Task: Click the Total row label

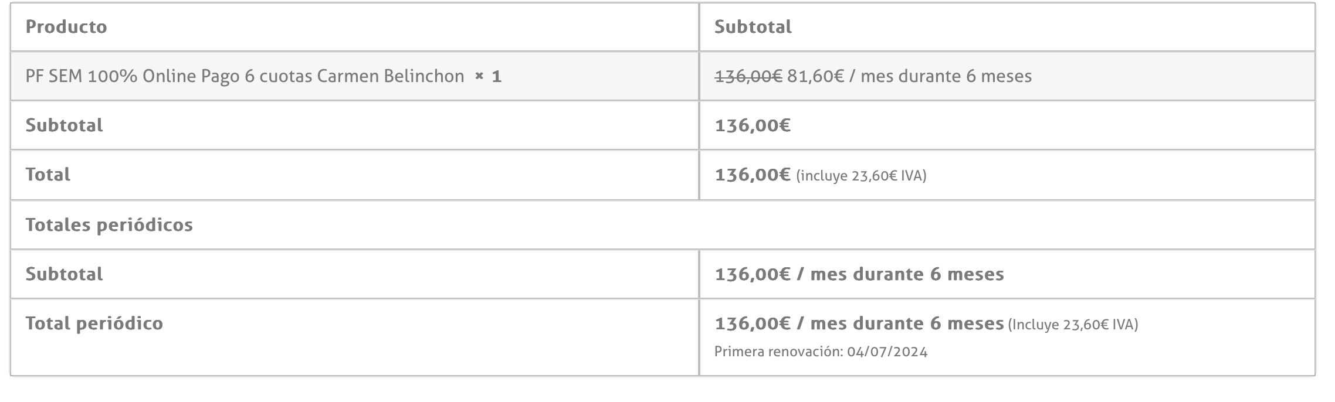Action: click(48, 175)
